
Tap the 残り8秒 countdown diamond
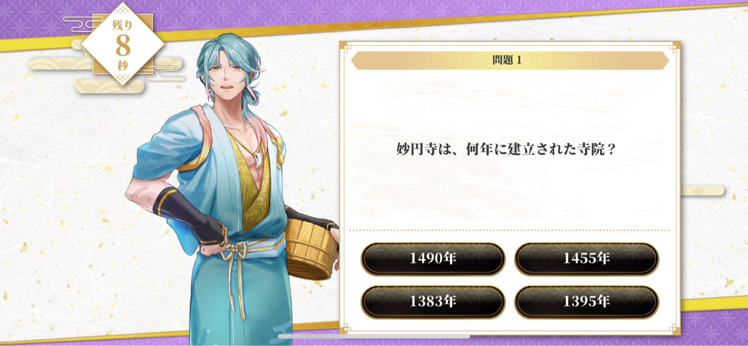pos(122,44)
